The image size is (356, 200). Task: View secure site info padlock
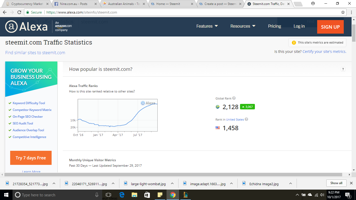(28, 12)
